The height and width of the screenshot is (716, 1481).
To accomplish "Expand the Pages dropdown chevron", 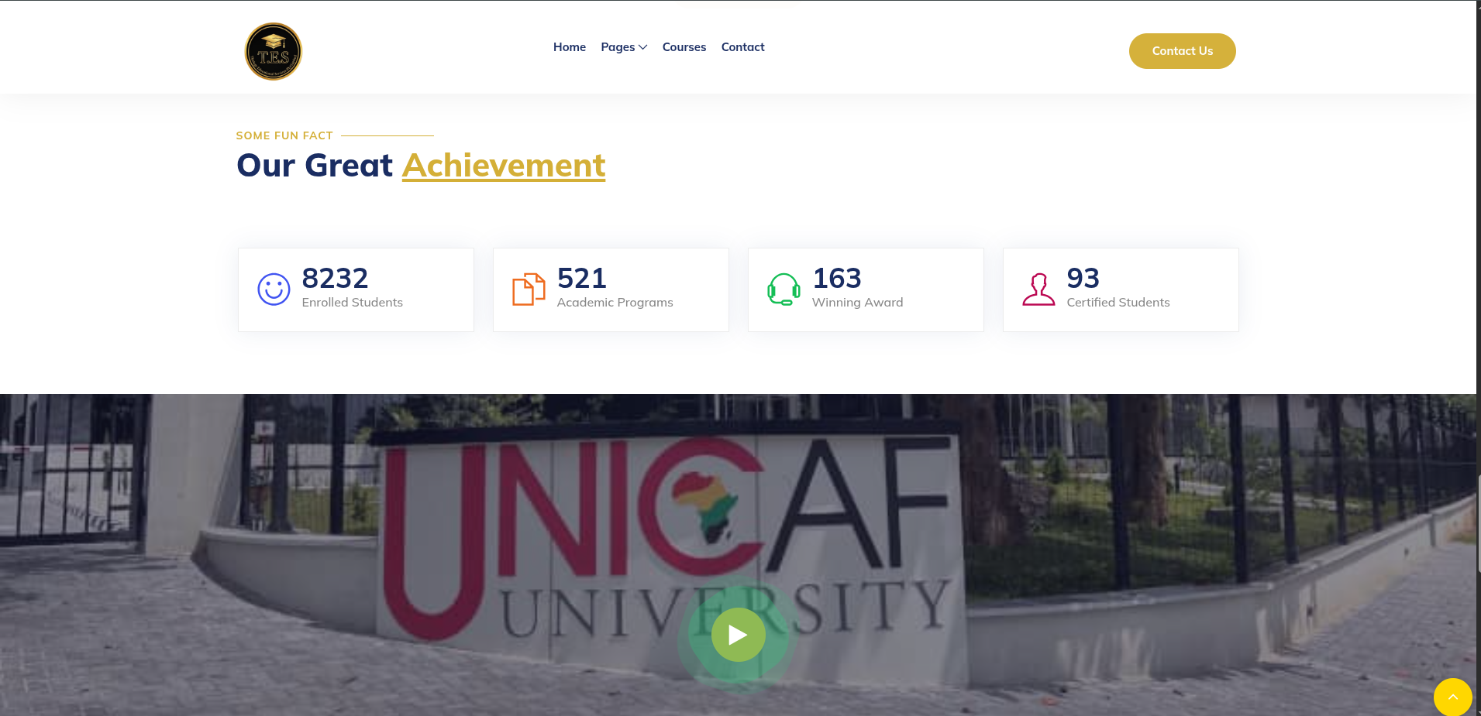I will 643,47.
